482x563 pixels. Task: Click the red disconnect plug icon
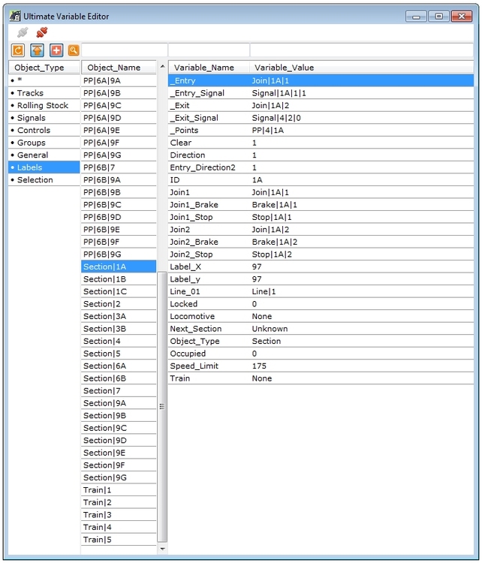tap(42, 32)
